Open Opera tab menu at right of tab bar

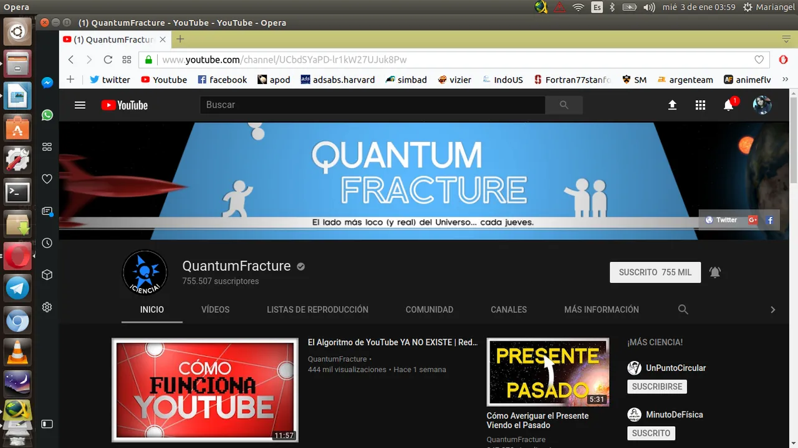786,39
